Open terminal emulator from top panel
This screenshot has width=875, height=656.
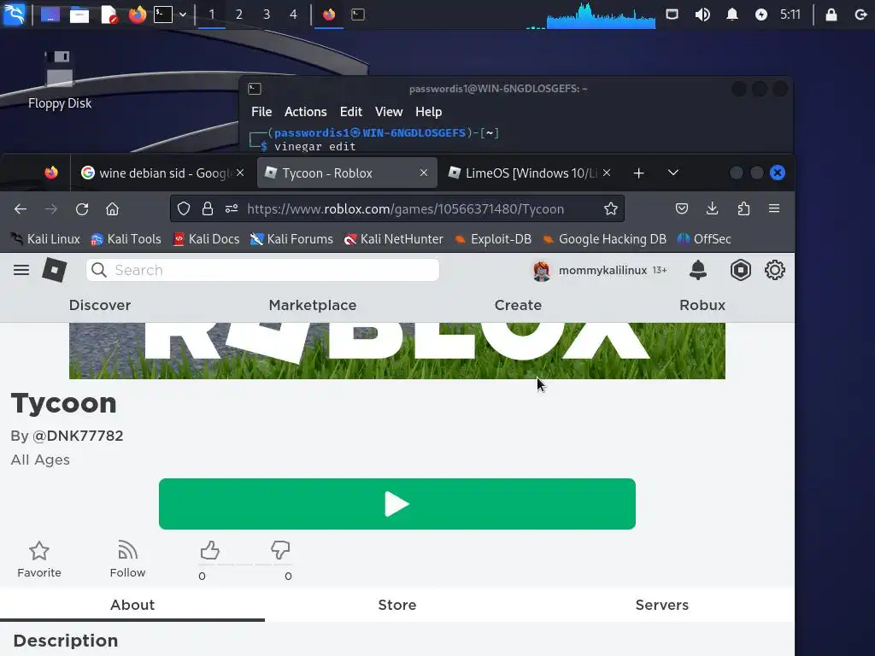pyautogui.click(x=163, y=14)
